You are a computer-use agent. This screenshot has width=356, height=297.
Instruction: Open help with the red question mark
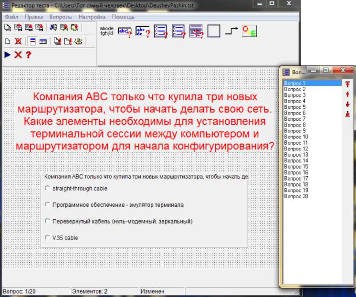pyautogui.click(x=28, y=55)
